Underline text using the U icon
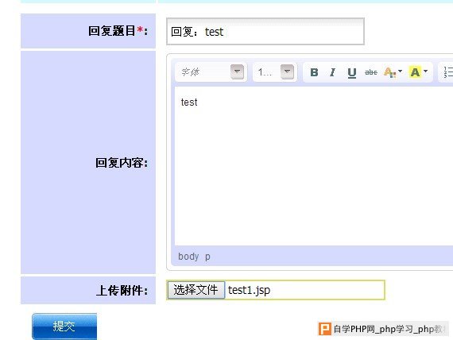Viewport: 453px width, 340px height. (351, 72)
